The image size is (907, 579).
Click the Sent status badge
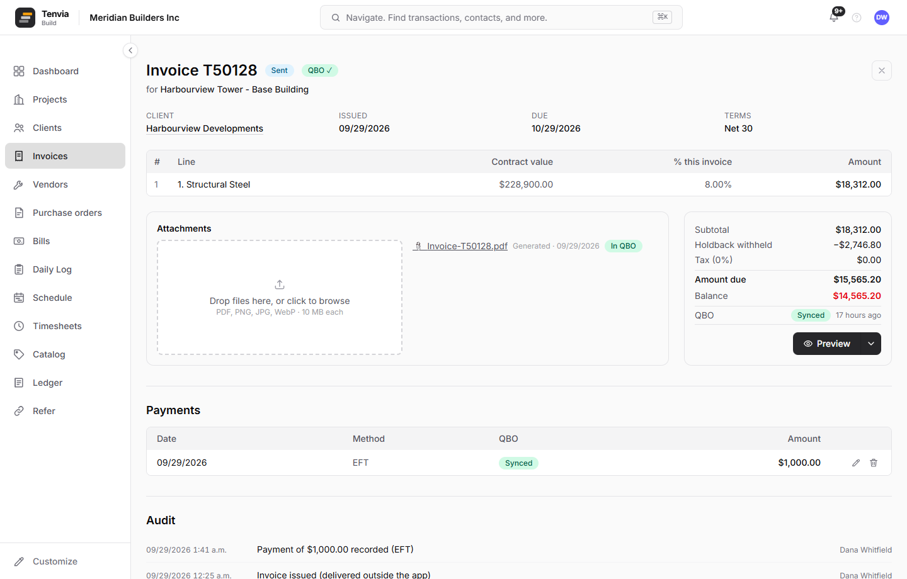click(279, 70)
